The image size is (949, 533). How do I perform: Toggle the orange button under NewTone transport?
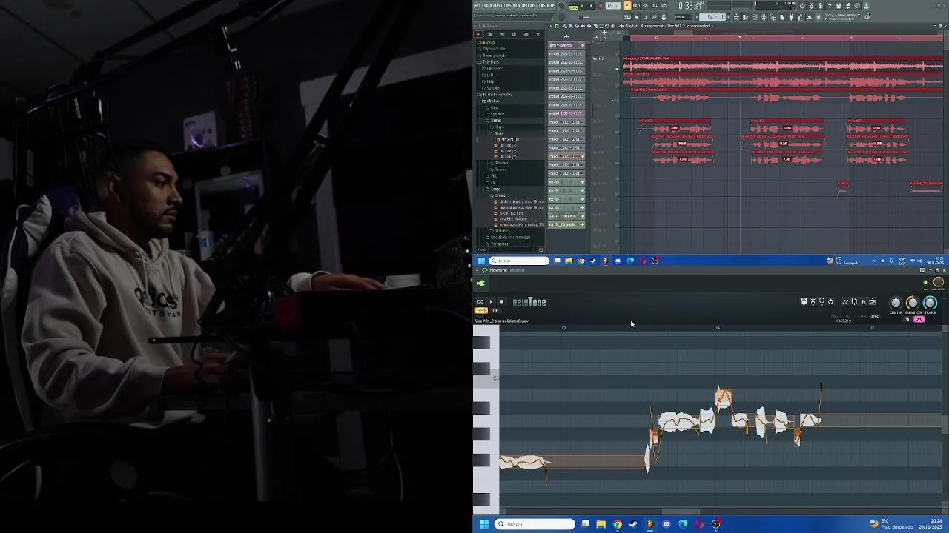[481, 310]
